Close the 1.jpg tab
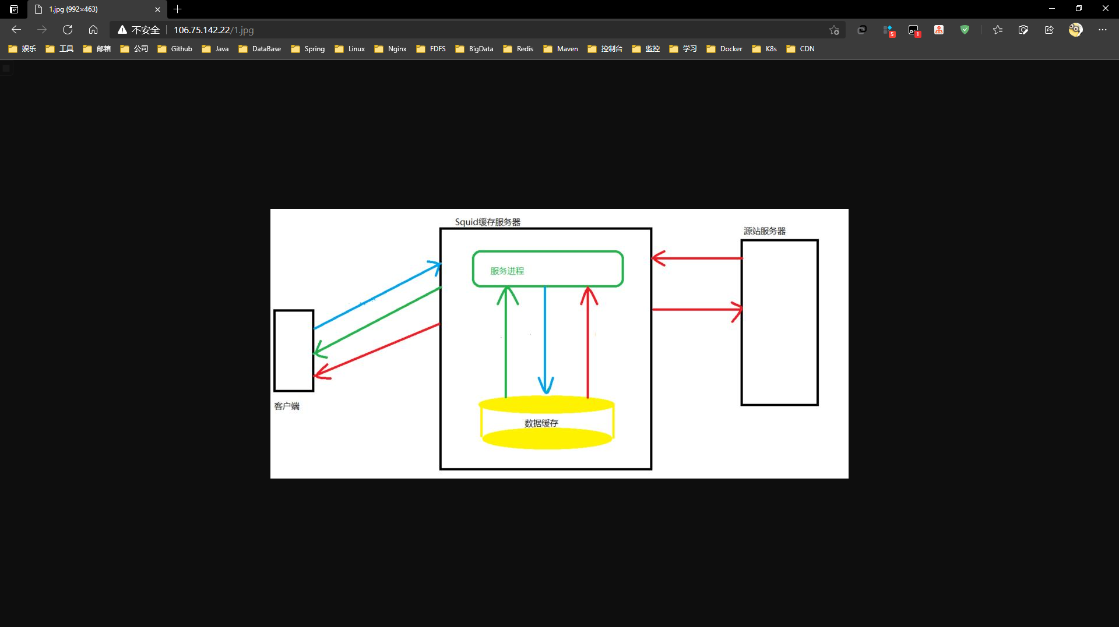The width and height of the screenshot is (1119, 627). (x=157, y=9)
